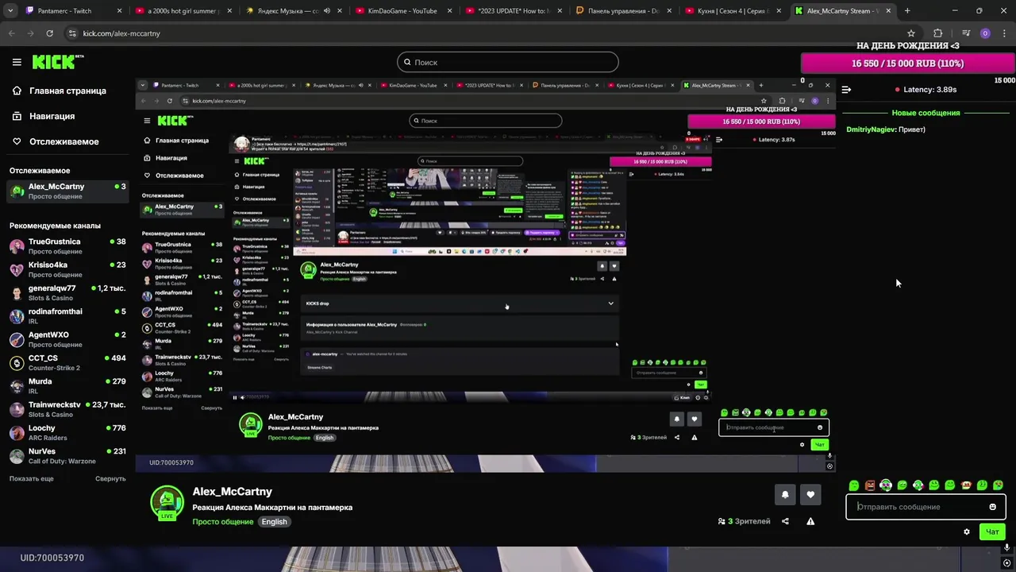Go forward with the browser forward arrow
The width and height of the screenshot is (1016, 572).
[x=30, y=33]
